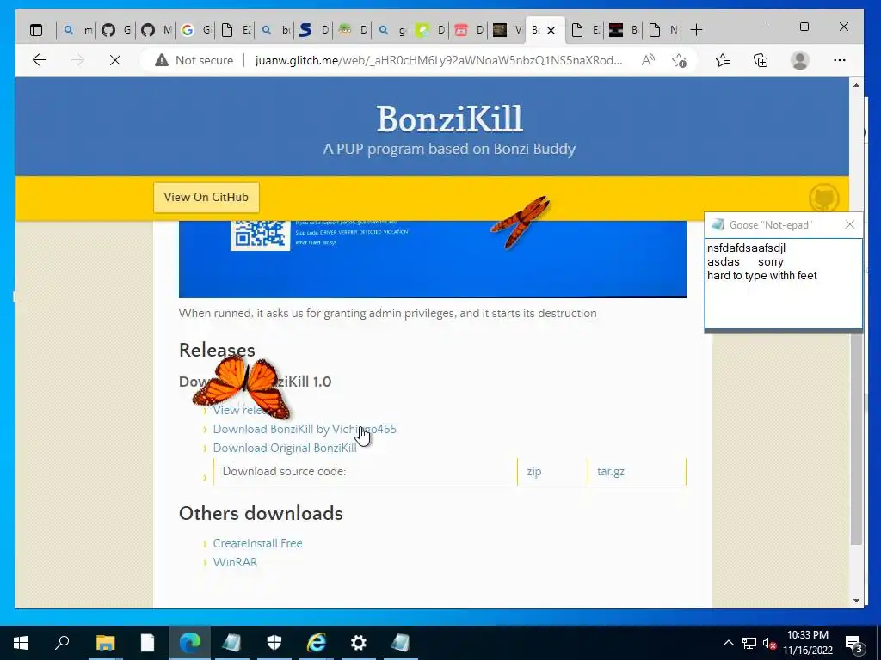Open the notification center with 3 alerts
881x660 pixels.
tap(853, 644)
